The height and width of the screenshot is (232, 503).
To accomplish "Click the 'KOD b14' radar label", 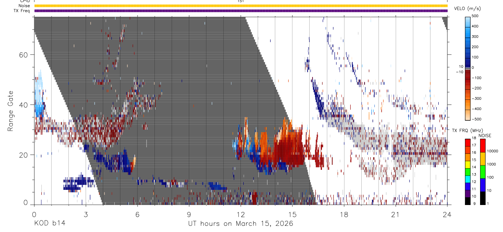I will point(50,224).
